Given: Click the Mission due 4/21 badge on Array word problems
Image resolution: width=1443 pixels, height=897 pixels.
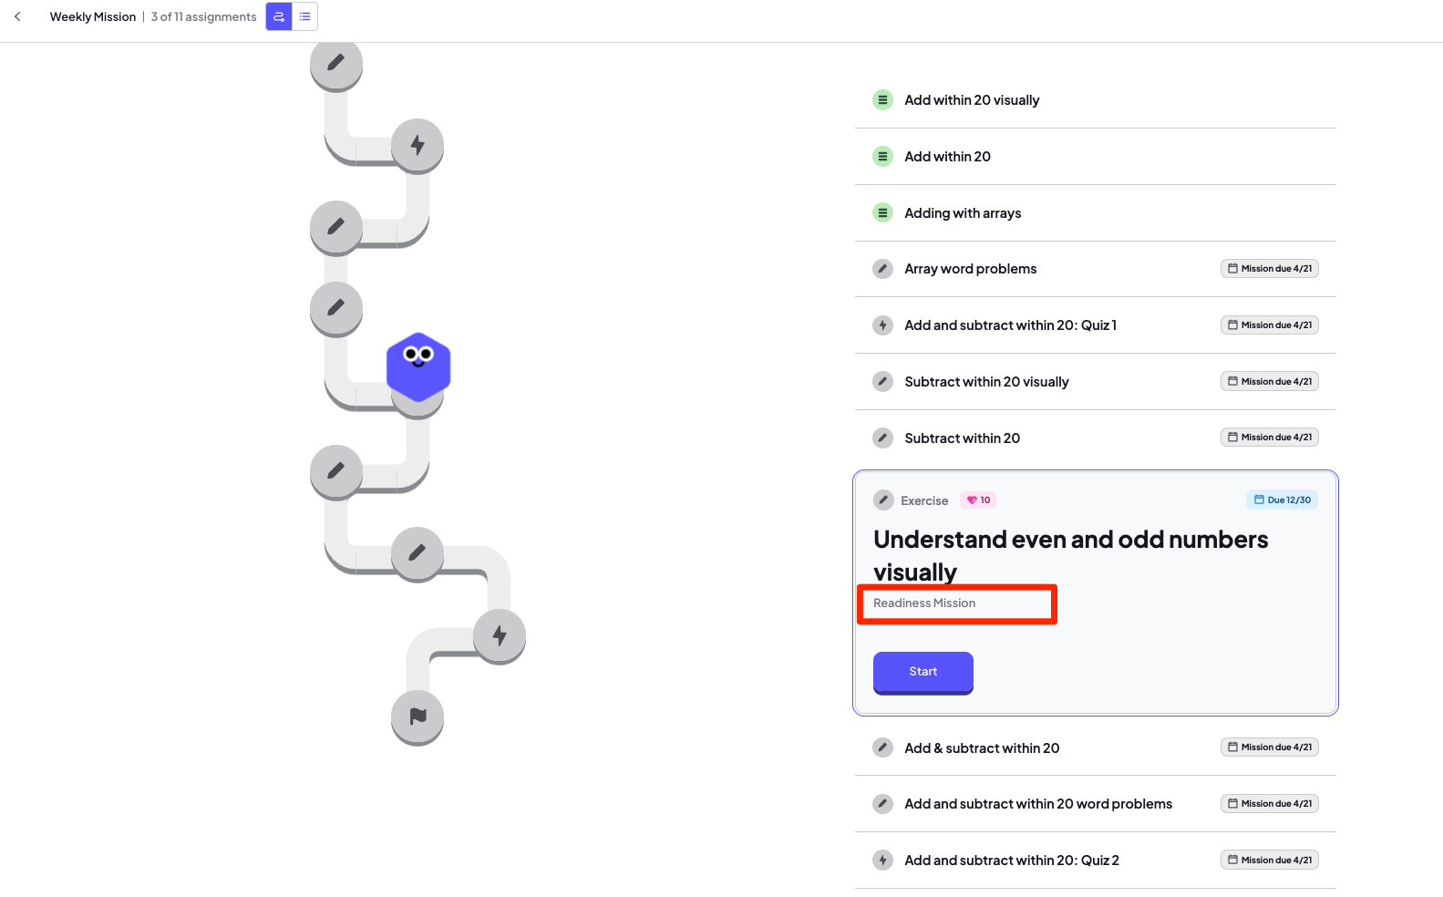Looking at the screenshot, I should point(1270,269).
